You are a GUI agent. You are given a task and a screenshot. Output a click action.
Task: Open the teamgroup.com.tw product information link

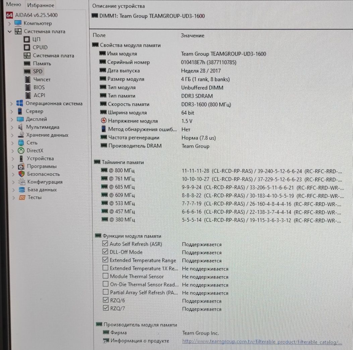pyautogui.click(x=262, y=342)
